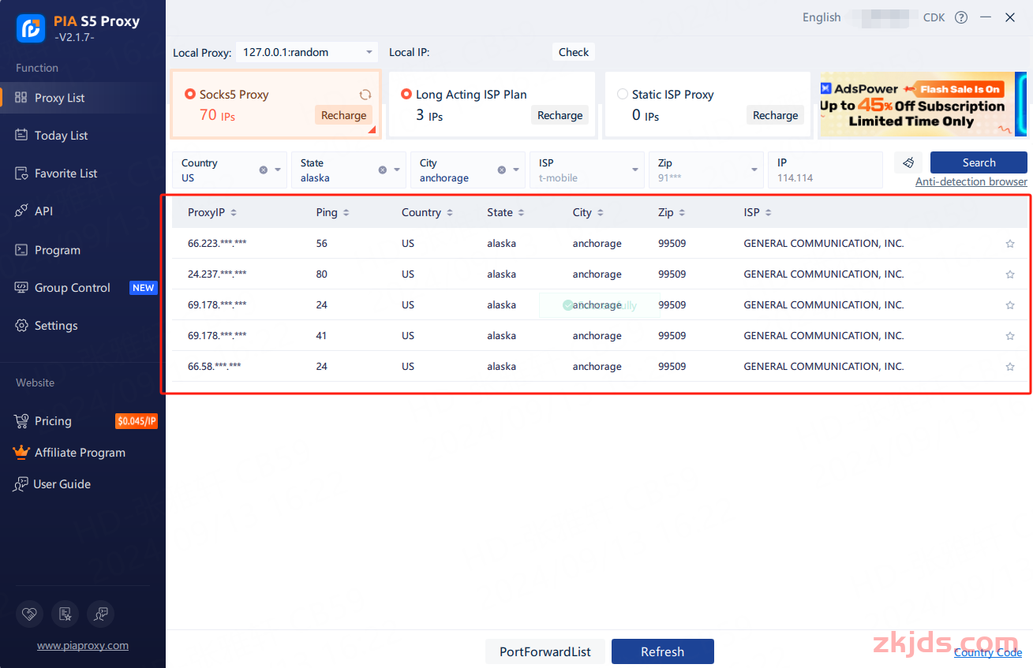Open the ISP filter dropdown

[587, 170]
